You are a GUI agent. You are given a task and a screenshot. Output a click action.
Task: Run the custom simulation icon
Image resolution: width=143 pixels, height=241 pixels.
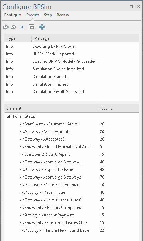click(13, 27)
